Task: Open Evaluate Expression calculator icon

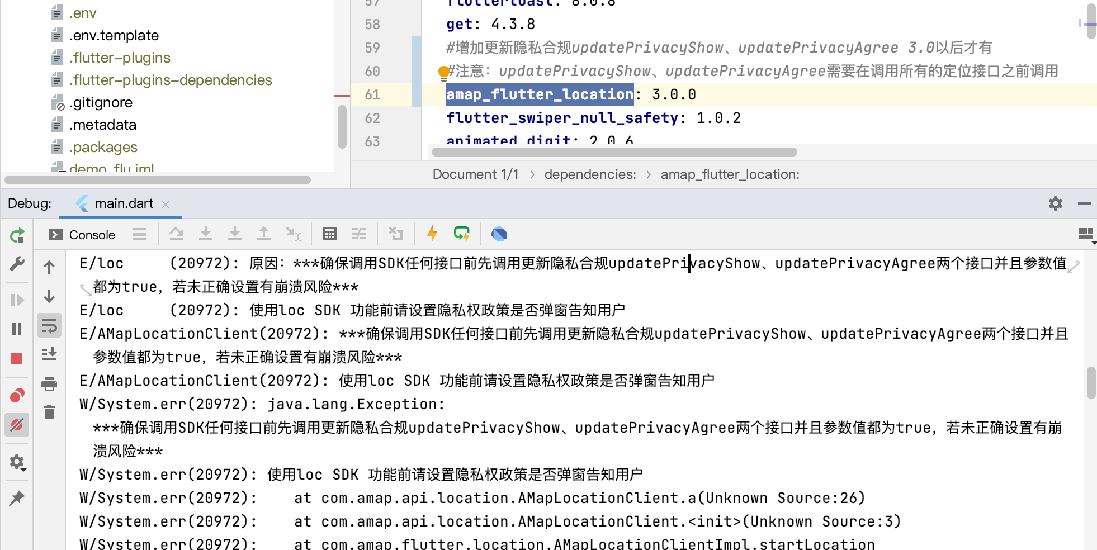Action: coord(330,234)
